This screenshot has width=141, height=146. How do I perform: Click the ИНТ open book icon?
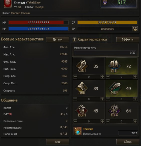(x=114, y=66)
